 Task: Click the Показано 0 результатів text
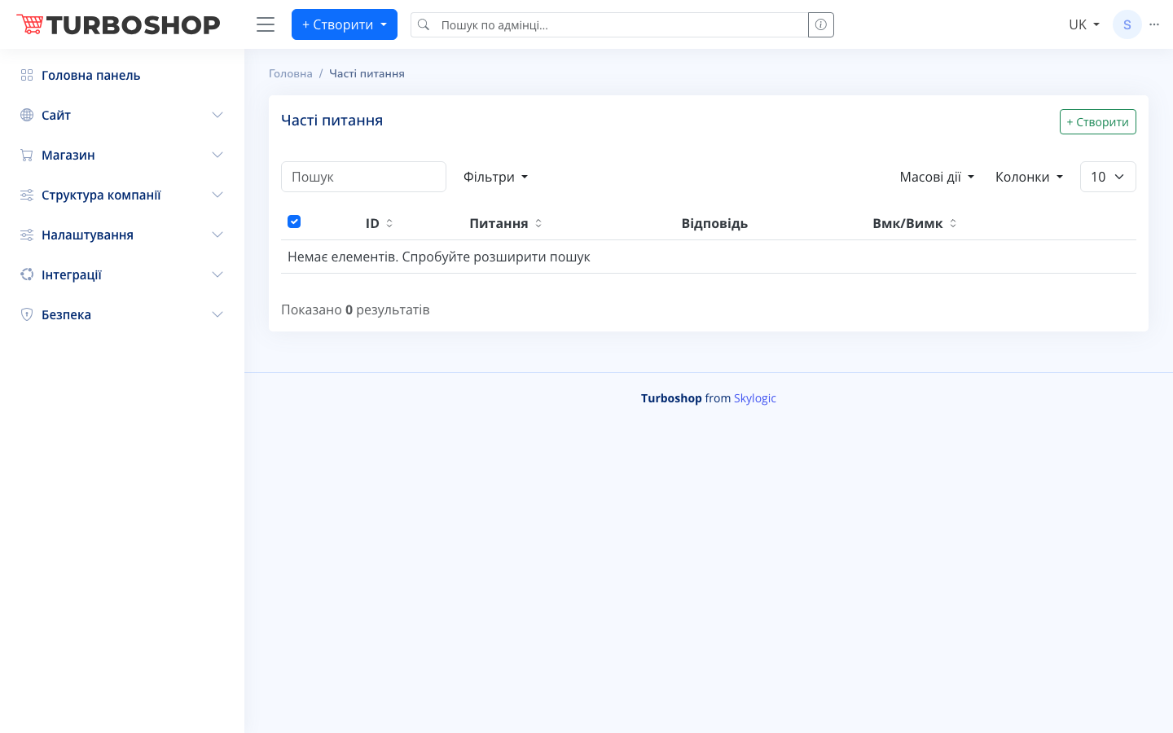click(355, 309)
